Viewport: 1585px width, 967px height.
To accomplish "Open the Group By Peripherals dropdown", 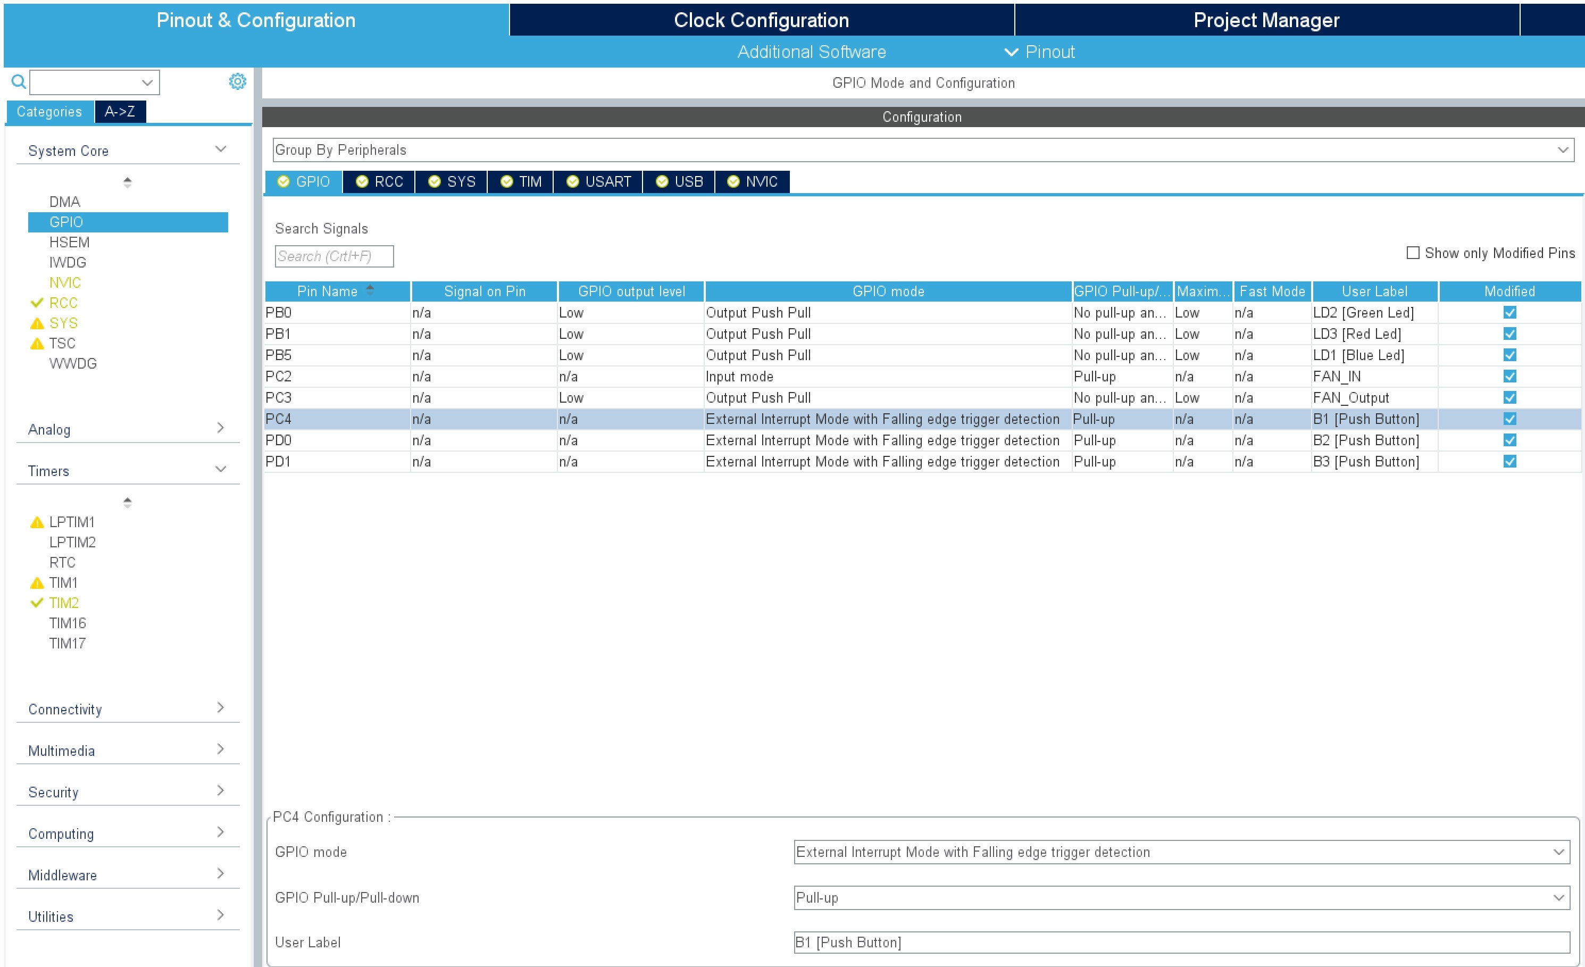I will tap(923, 150).
